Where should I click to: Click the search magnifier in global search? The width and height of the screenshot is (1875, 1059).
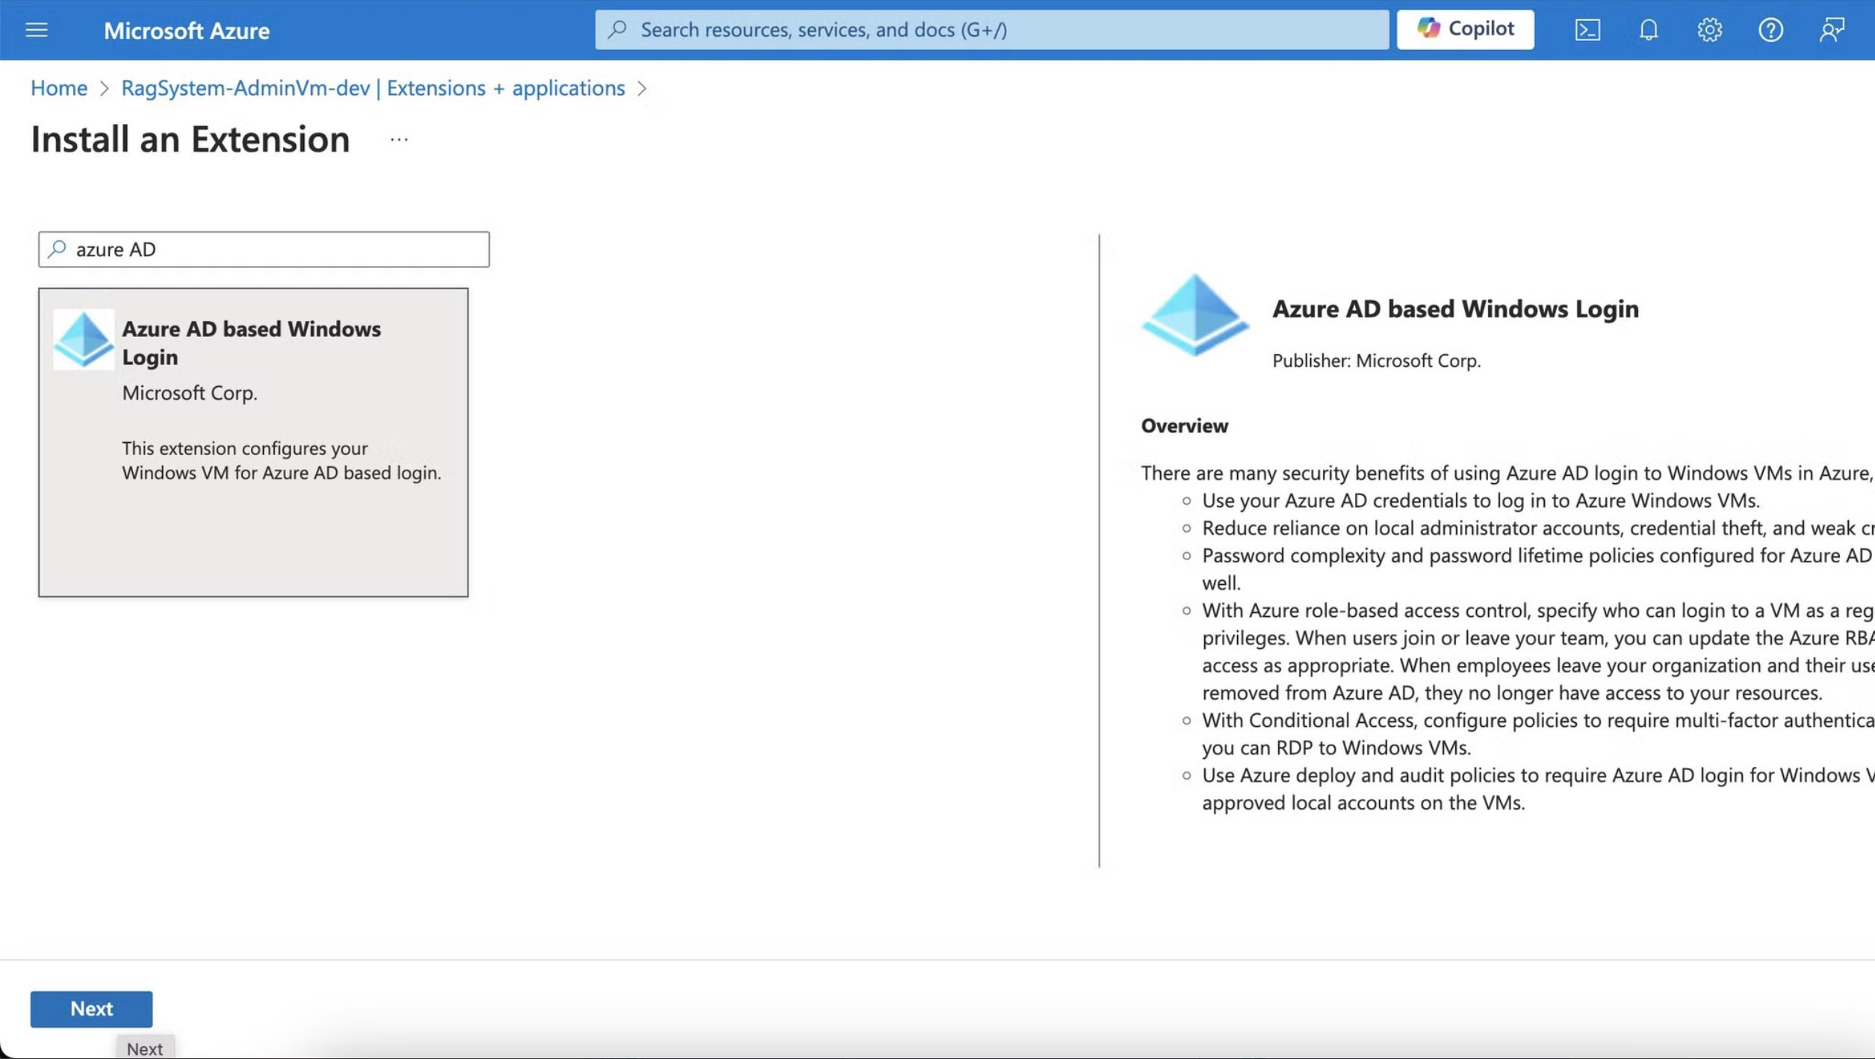[617, 29]
